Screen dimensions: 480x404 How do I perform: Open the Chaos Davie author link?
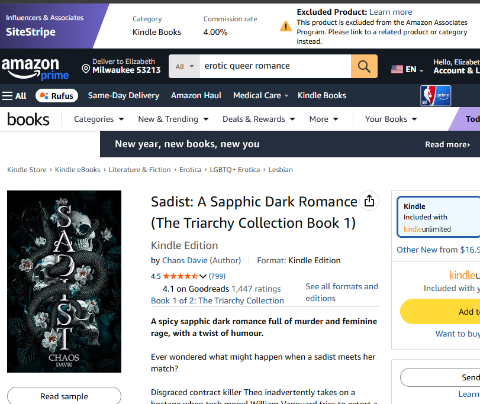coord(185,260)
